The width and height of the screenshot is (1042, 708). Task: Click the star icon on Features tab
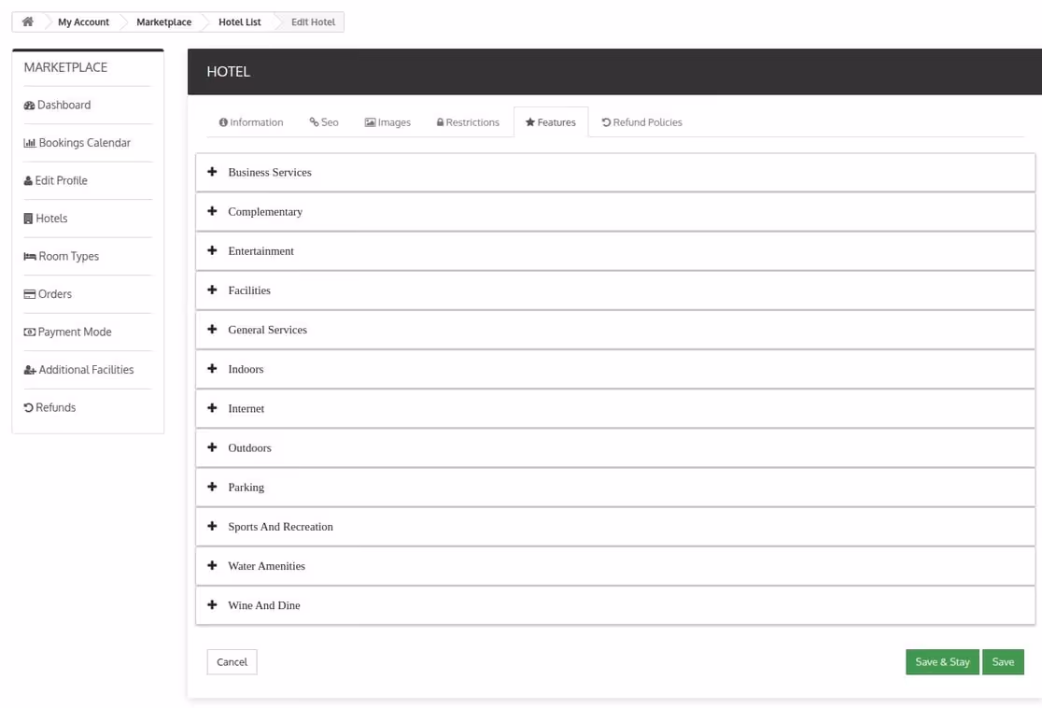pyautogui.click(x=530, y=122)
